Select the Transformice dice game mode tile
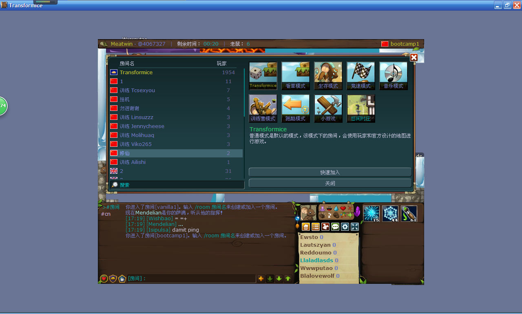The width and height of the screenshot is (522, 314). click(x=263, y=75)
